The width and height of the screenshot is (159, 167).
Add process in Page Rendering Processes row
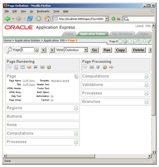point(76,142)
